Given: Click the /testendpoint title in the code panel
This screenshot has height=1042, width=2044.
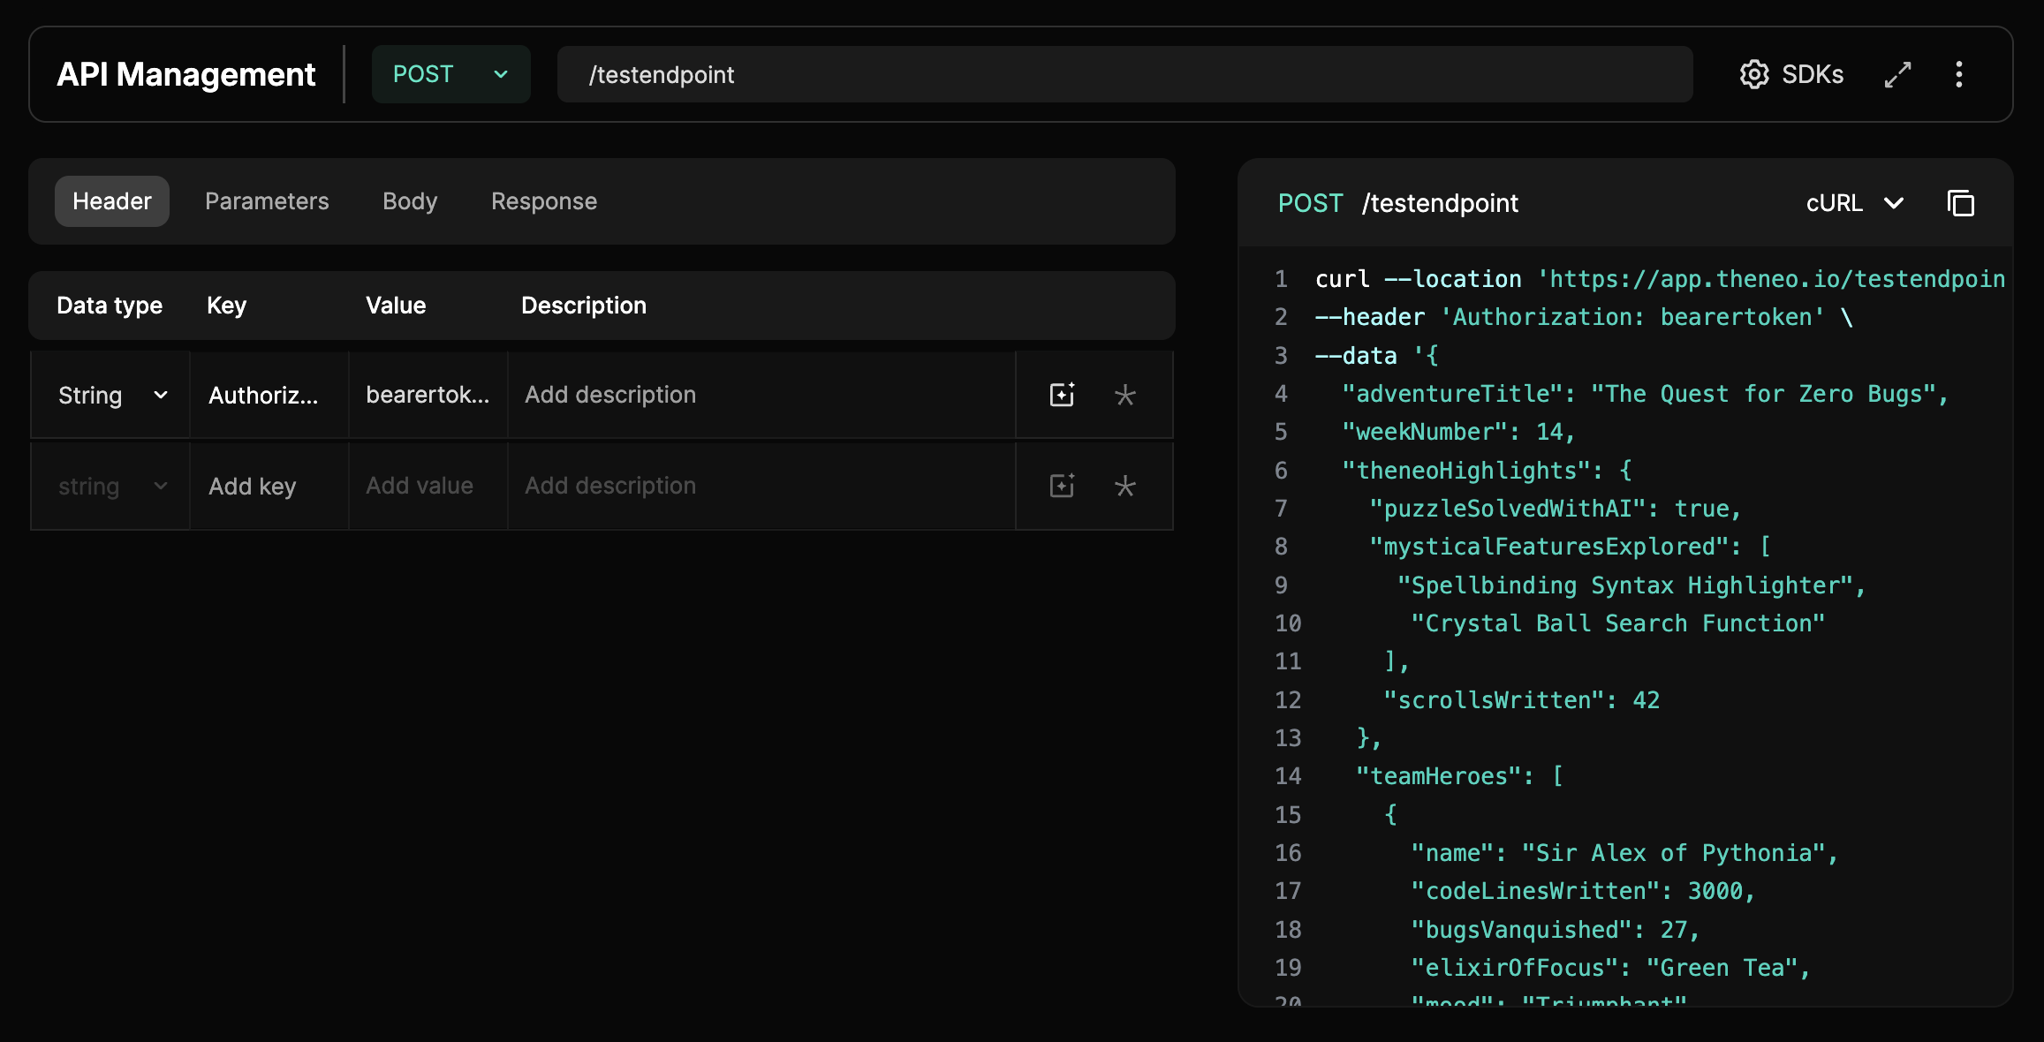Looking at the screenshot, I should pyautogui.click(x=1440, y=203).
